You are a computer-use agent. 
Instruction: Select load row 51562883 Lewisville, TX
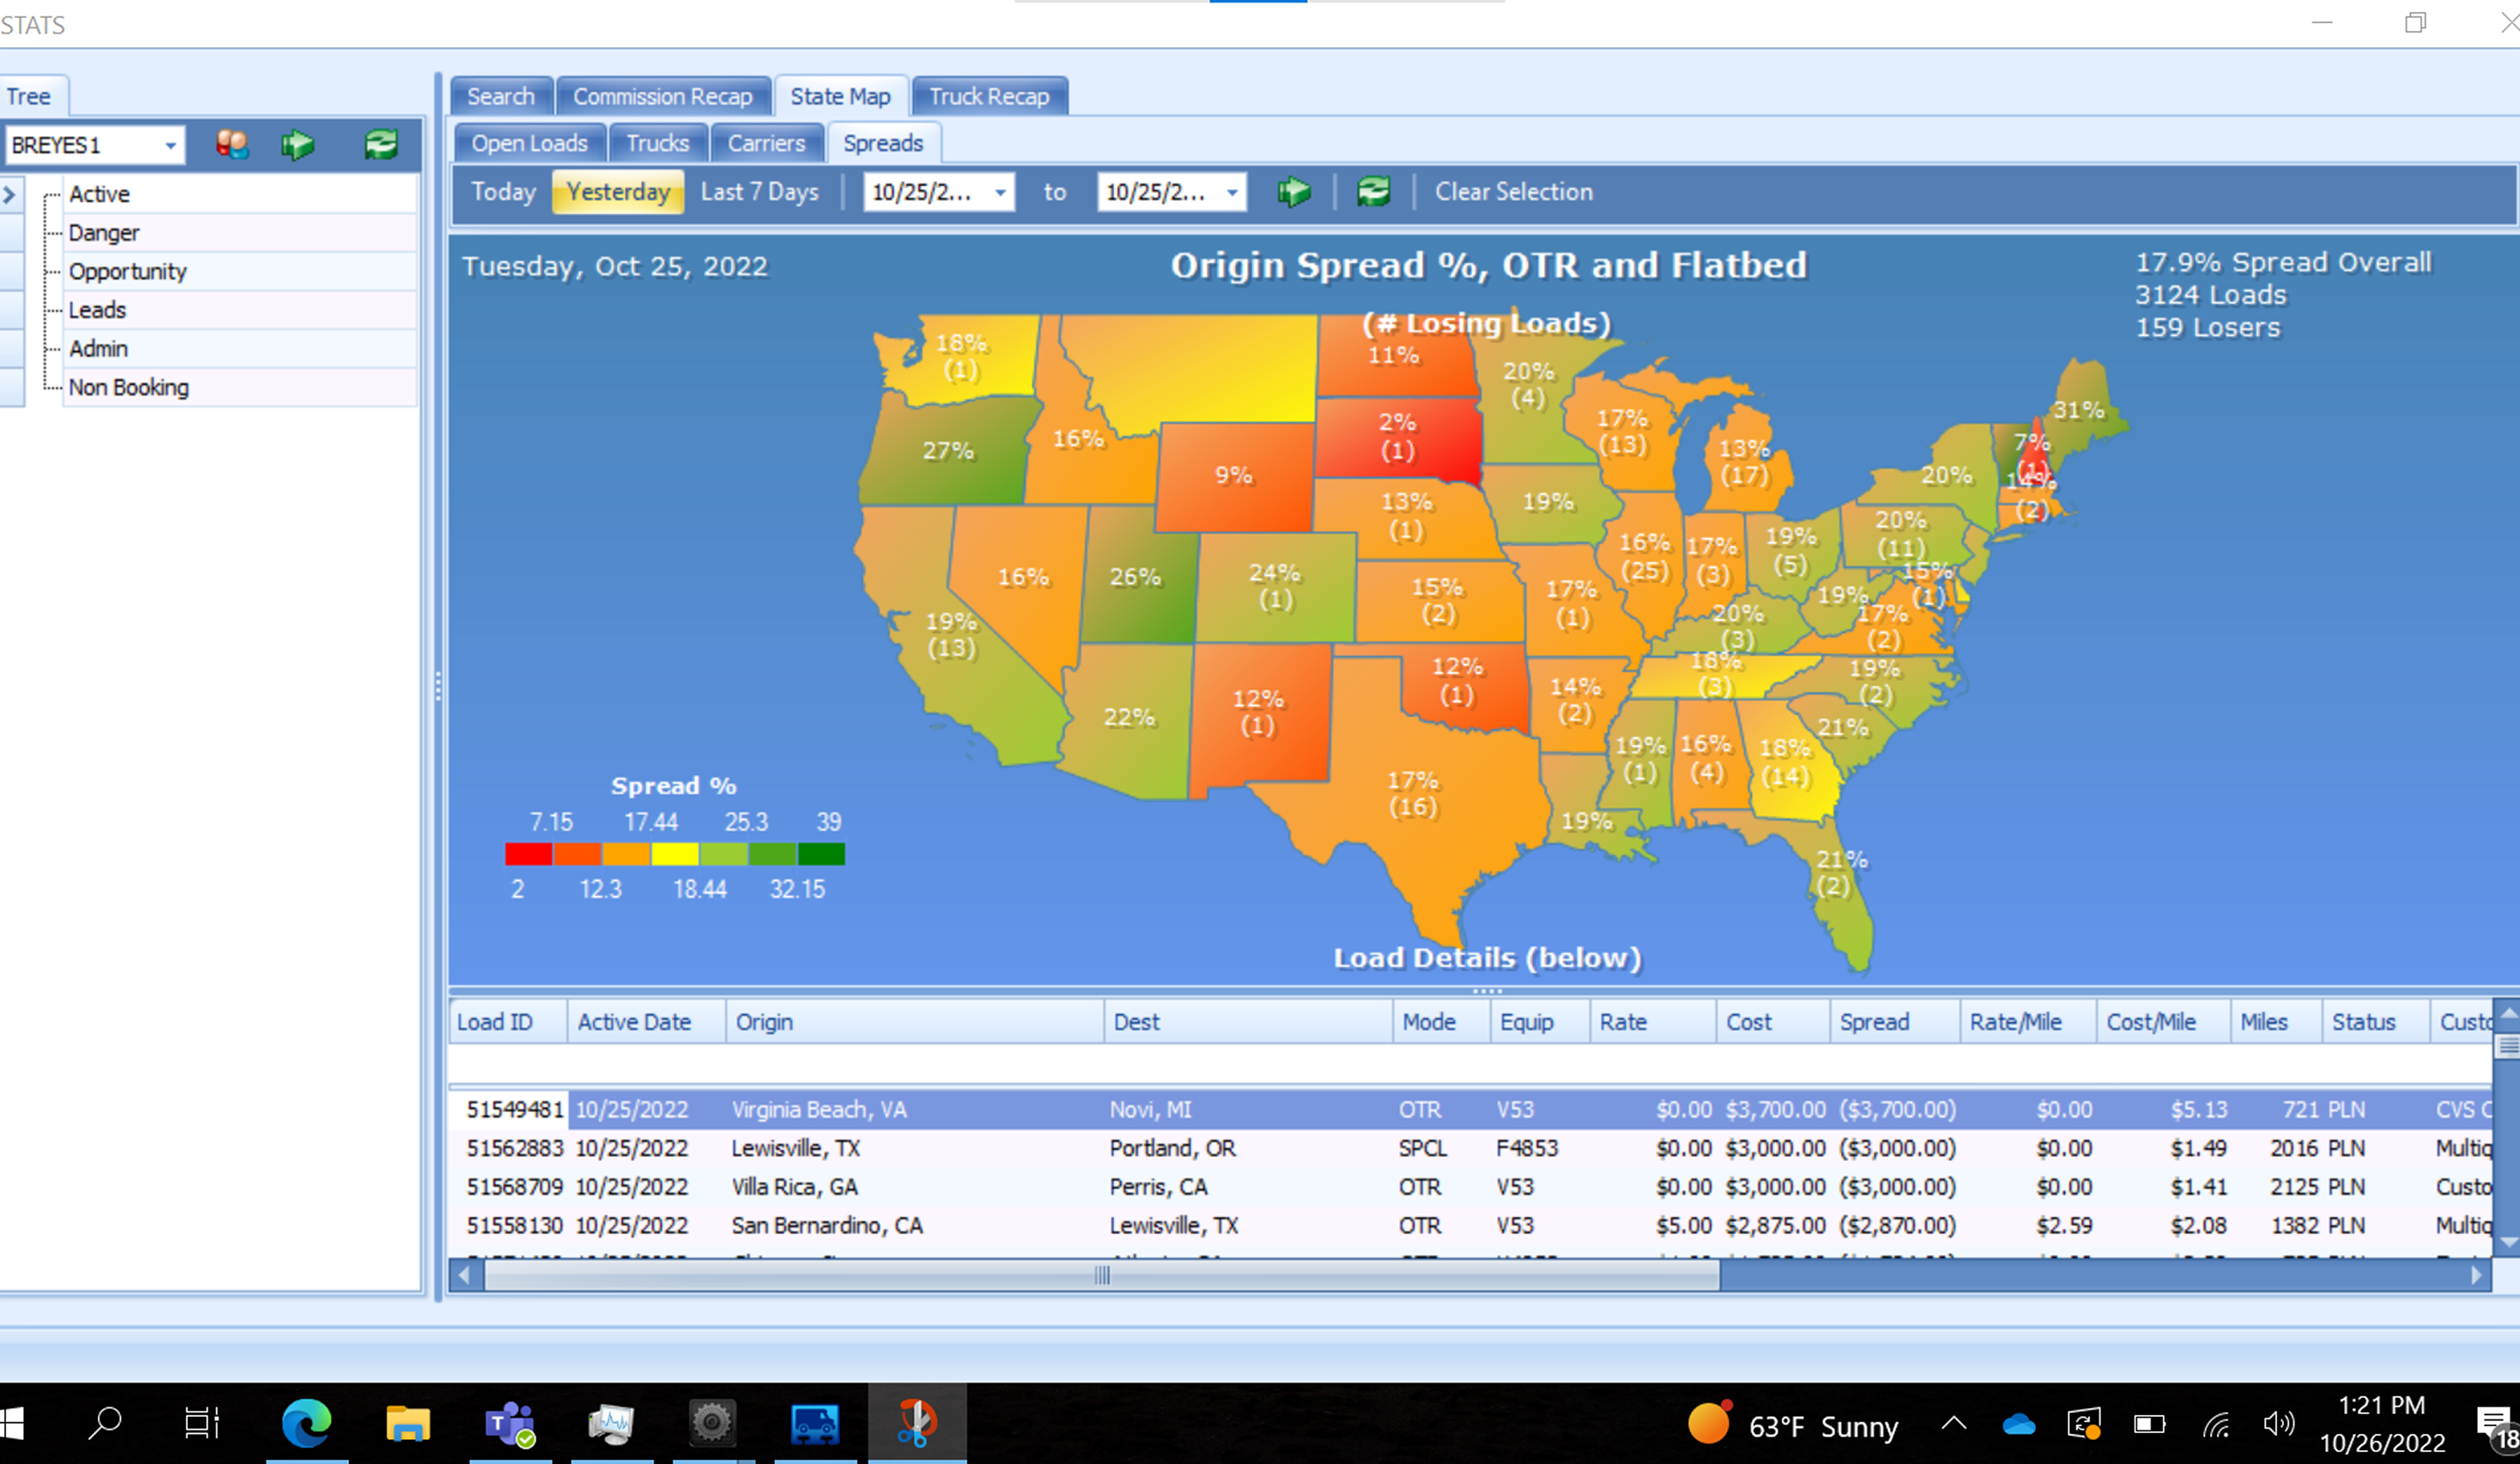click(x=1470, y=1148)
